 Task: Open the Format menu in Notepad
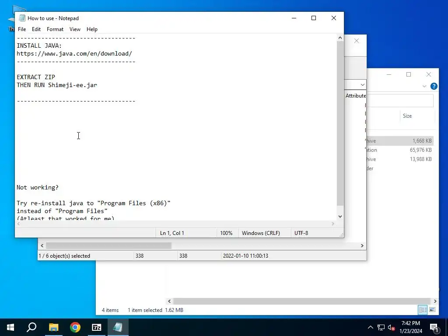coord(55,29)
